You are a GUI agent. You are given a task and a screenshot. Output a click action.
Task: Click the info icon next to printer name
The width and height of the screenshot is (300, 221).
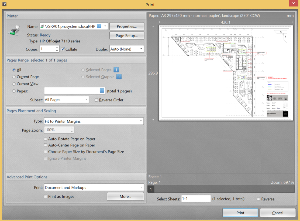coord(99,26)
